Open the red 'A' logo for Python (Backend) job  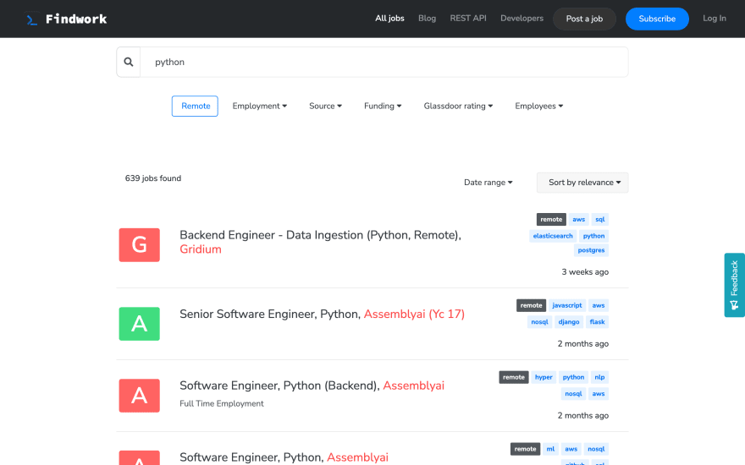[139, 396]
